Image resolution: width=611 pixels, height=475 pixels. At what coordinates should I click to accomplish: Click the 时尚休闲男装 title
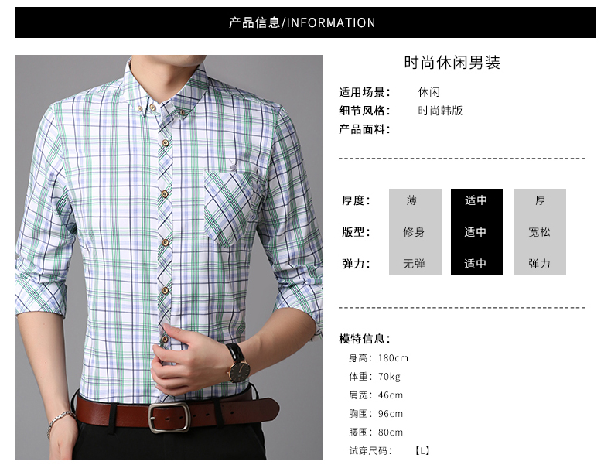(x=452, y=63)
